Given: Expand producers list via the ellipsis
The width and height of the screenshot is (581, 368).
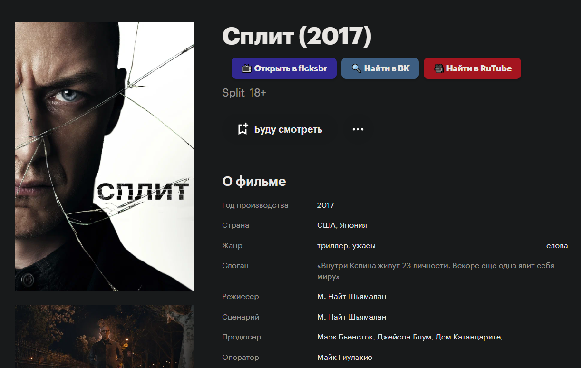Looking at the screenshot, I should [x=508, y=337].
